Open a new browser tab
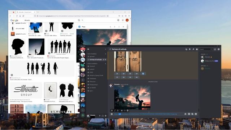 point(38,12)
